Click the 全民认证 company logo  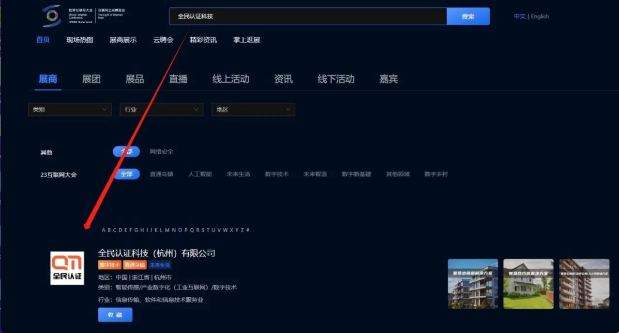67,268
